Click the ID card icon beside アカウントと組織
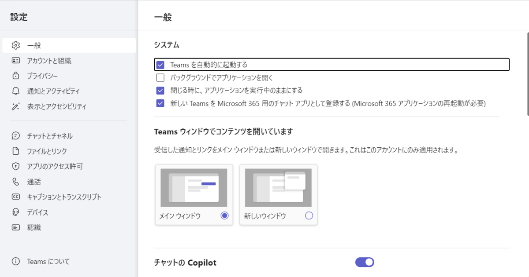529x277 pixels. pyautogui.click(x=16, y=61)
